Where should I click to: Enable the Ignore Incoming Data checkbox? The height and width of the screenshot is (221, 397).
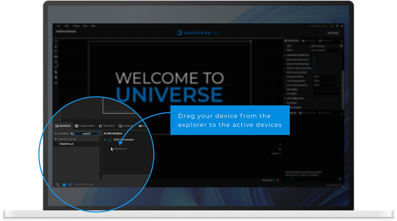coord(314,64)
